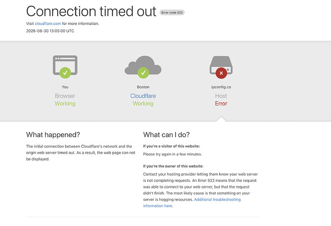Click the red Error status text
The height and width of the screenshot is (226, 331).
tap(221, 104)
